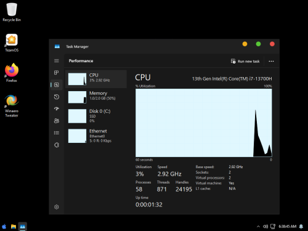Open the Users sidebar icon
This screenshot has height=231, width=308.
coord(57,121)
